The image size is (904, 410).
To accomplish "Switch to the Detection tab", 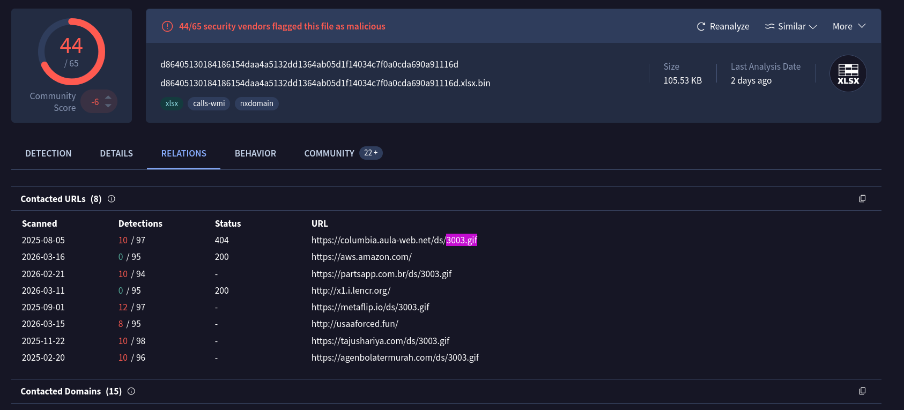I will pos(48,154).
